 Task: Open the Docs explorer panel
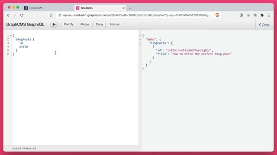tap(264, 25)
